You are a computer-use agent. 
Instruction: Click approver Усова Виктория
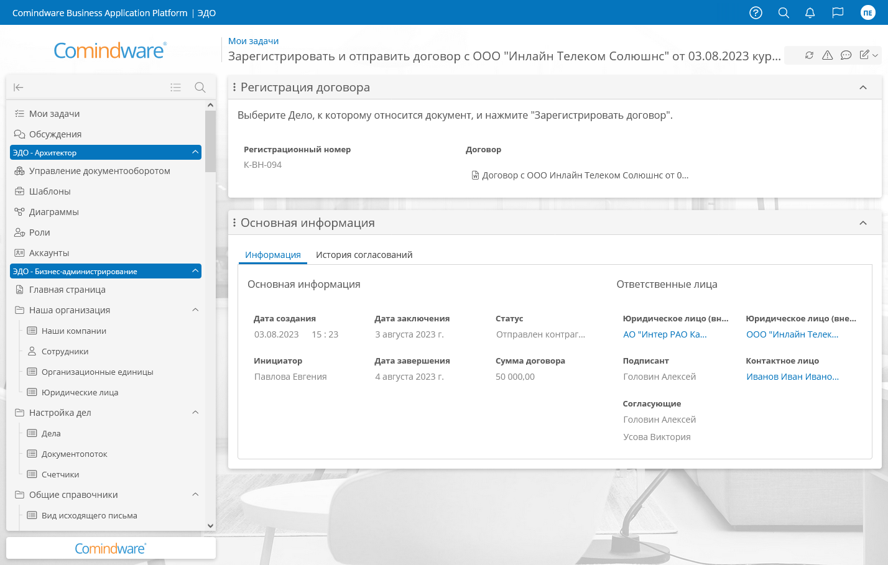(657, 437)
